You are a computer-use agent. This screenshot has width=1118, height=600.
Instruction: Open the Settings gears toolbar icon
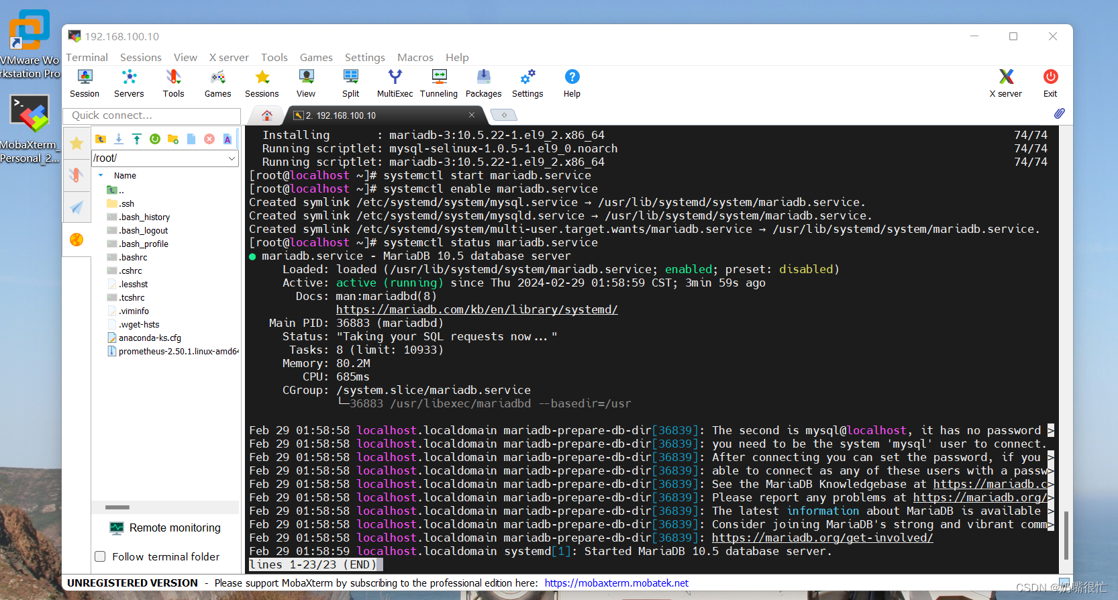click(x=527, y=83)
